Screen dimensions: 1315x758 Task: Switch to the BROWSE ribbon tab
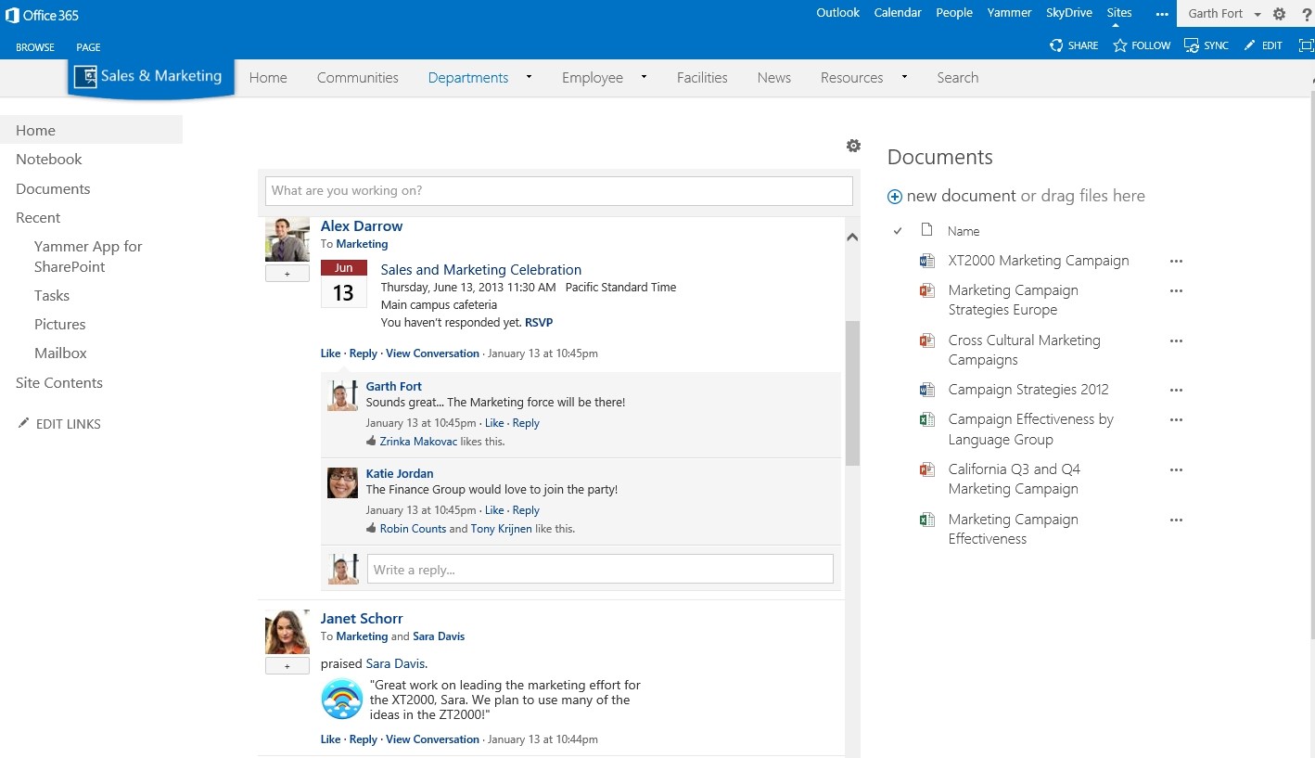[x=35, y=47]
